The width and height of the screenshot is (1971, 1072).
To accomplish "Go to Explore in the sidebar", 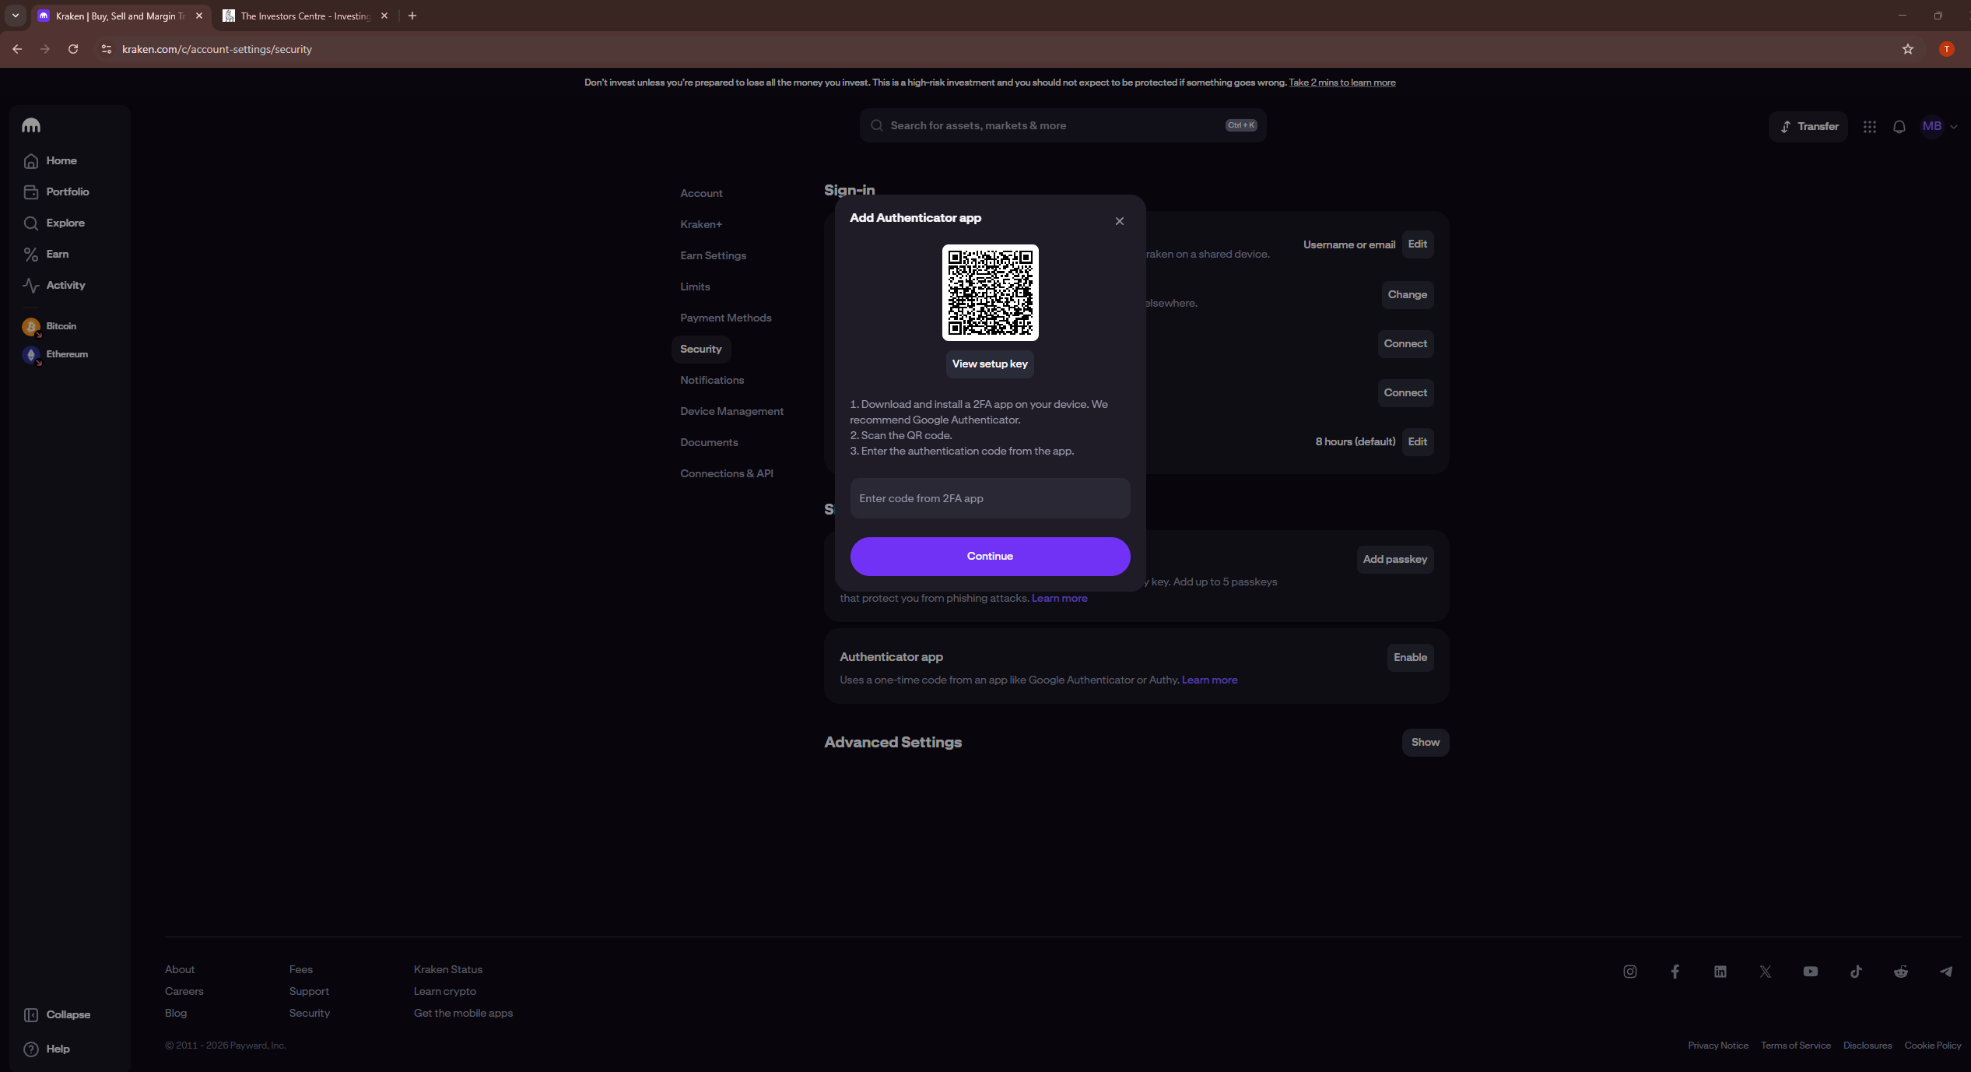I will click(54, 223).
